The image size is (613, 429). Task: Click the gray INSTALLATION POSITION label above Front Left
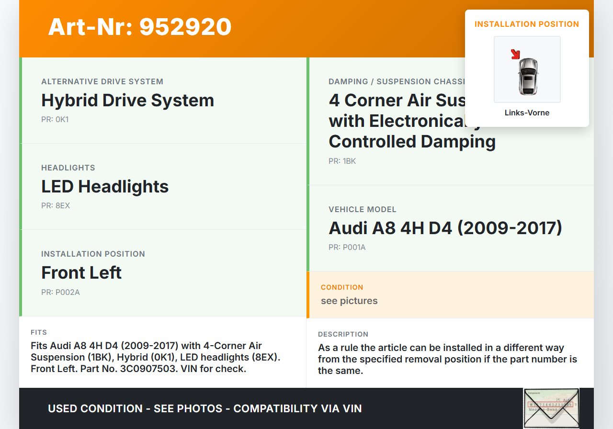93,254
